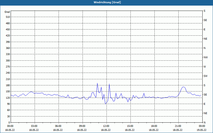Click the compass label NW
This screenshot has width=213, height=133.
pos(206,57)
